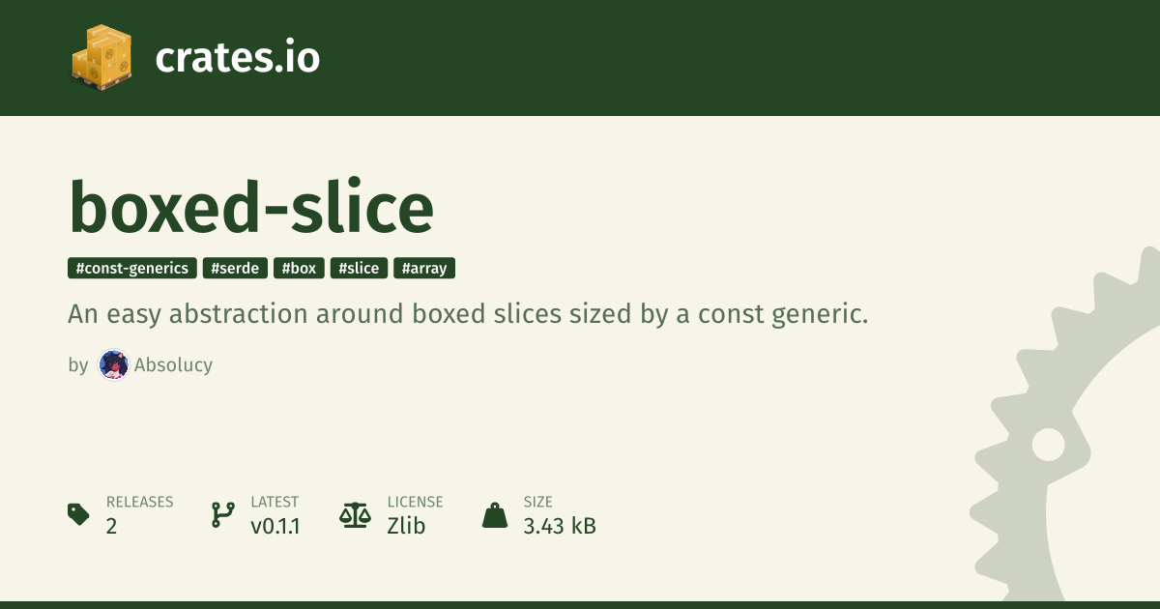Click the v0.1.1 latest version value

tap(275, 527)
